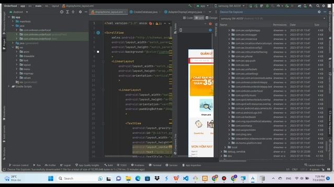Open the Profiler tool window
Screen dimensions: 334x187
click(x=51, y=165)
